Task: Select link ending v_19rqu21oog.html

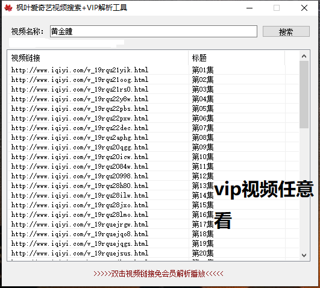Action: point(80,80)
